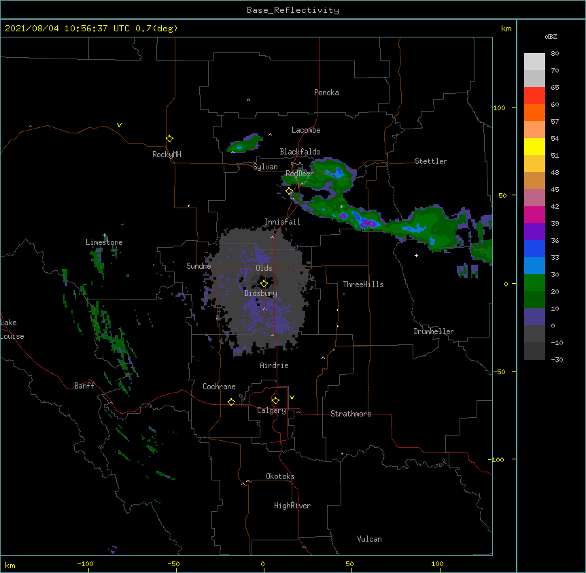Click the Cochrane label
Screen dimensions: 586x573
[x=219, y=387]
